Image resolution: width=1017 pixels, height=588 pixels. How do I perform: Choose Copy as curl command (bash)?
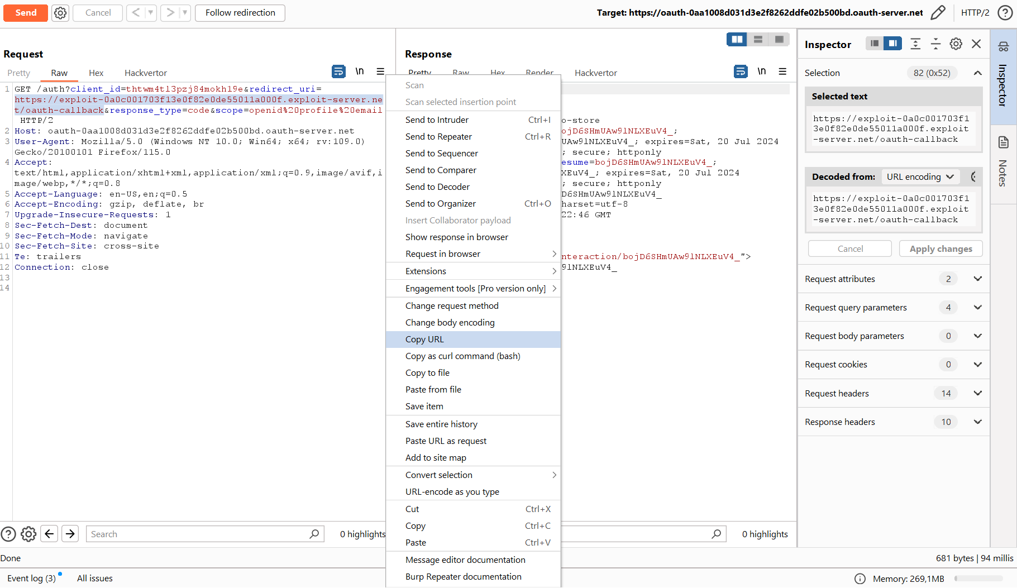473,356
